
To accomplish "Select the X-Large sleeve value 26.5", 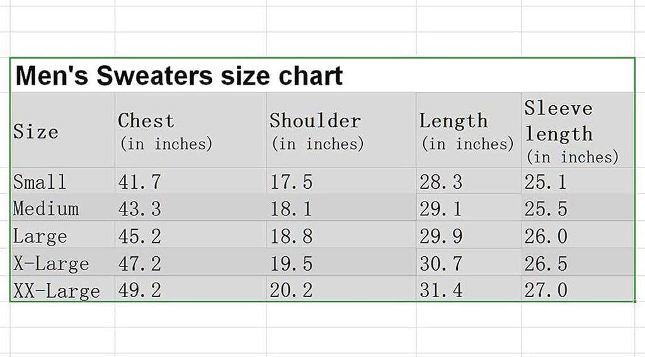I will point(546,263).
